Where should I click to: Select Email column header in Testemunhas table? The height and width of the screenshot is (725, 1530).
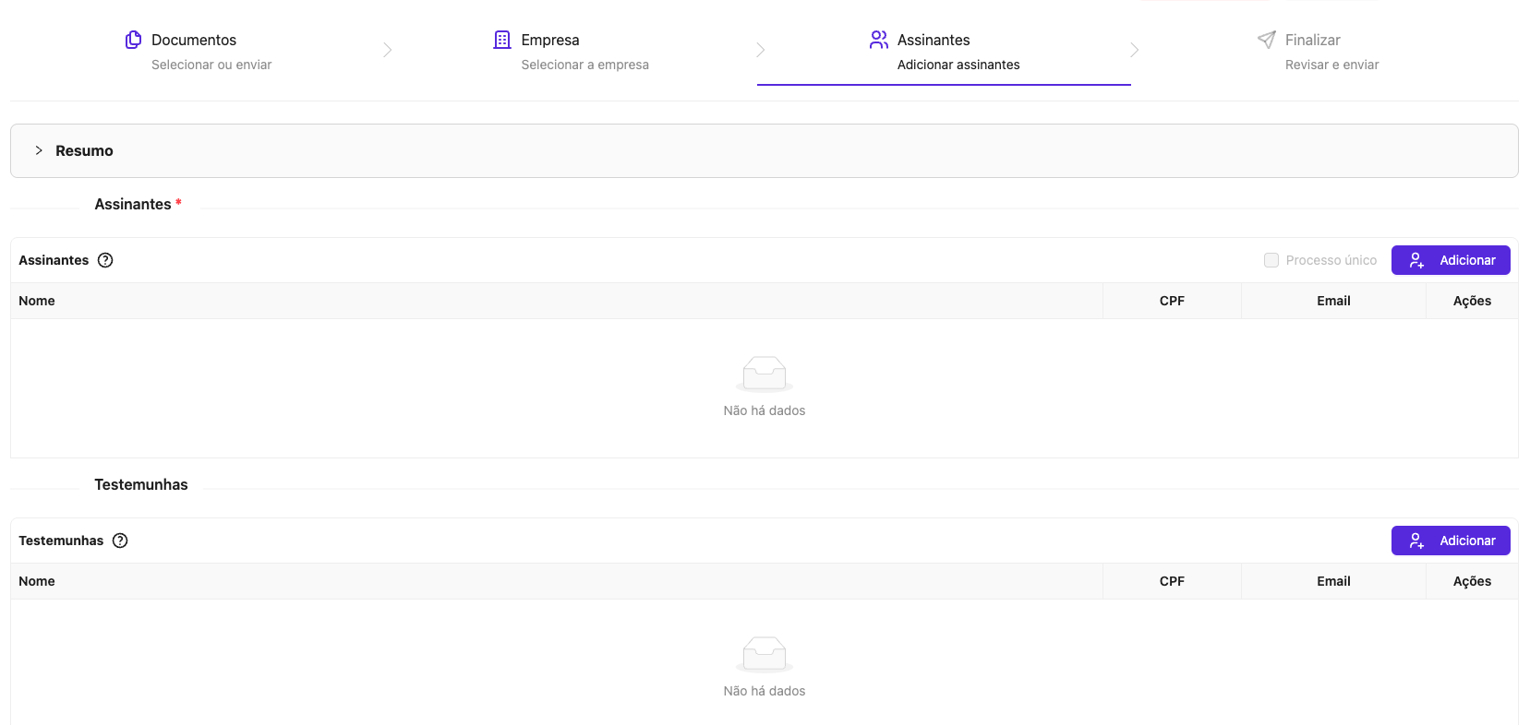click(1333, 581)
